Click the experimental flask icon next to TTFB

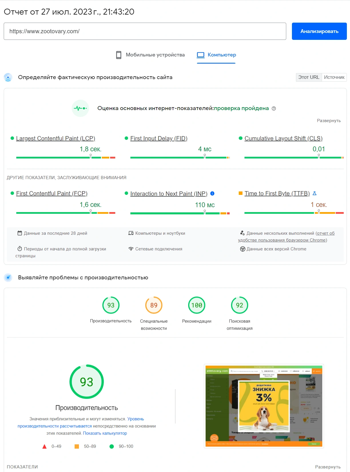[315, 193]
